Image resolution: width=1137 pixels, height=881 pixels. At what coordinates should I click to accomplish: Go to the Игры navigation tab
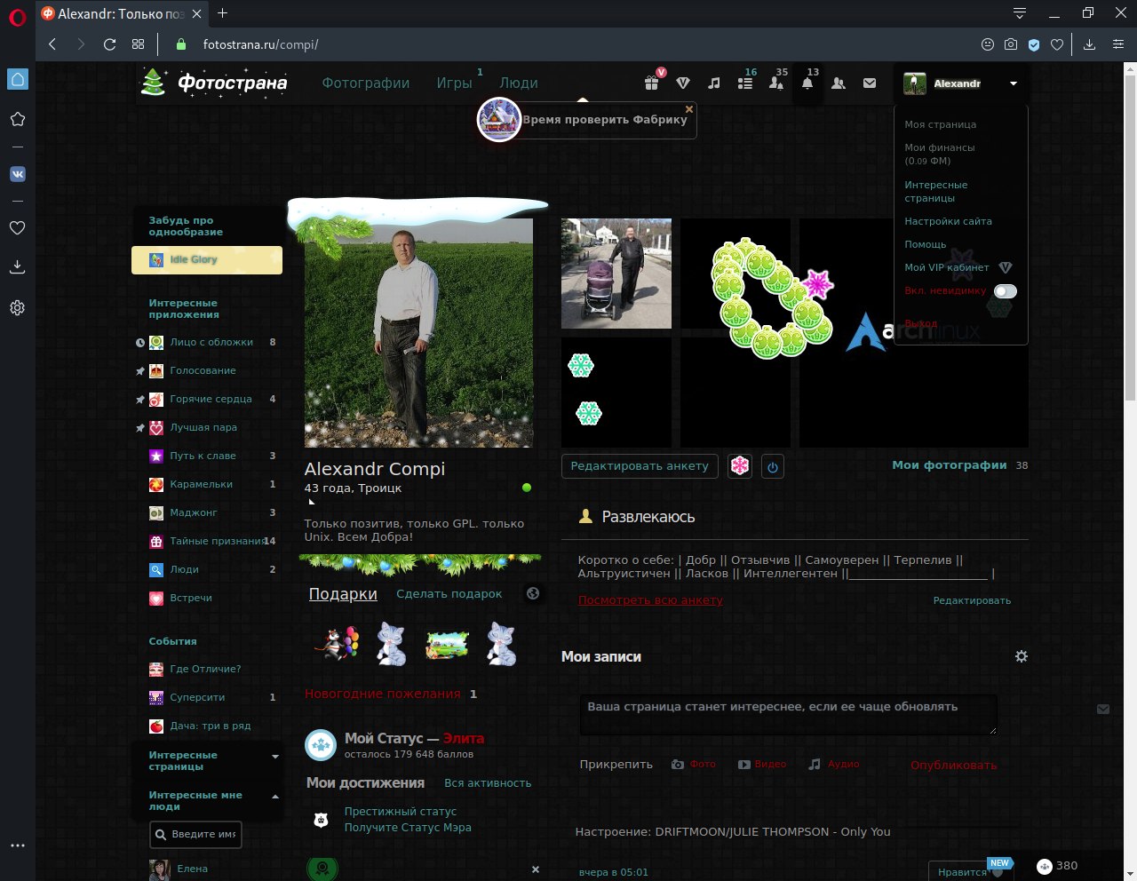click(454, 83)
